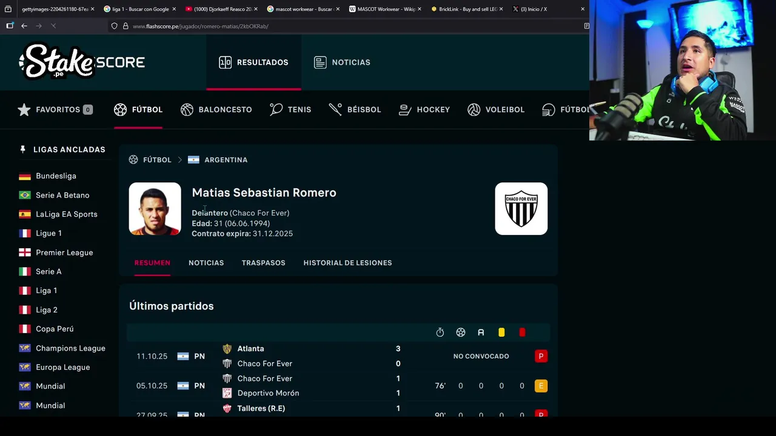
Task: Click the Favoritos star icon
Action: [24, 110]
